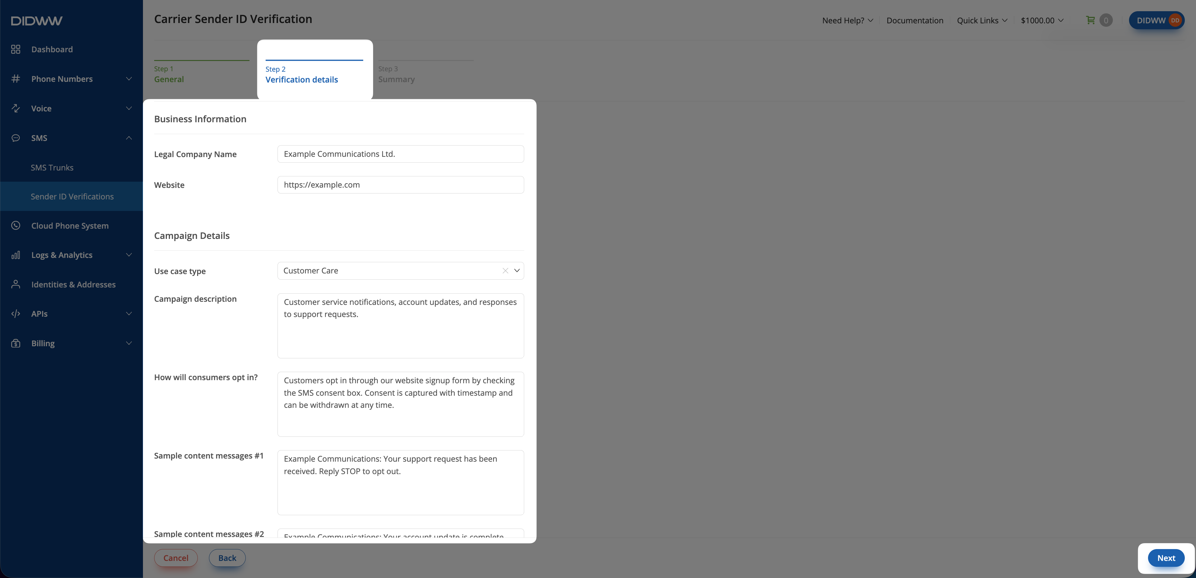Clear the Customer Care use case selection
The width and height of the screenshot is (1196, 578).
coord(505,271)
